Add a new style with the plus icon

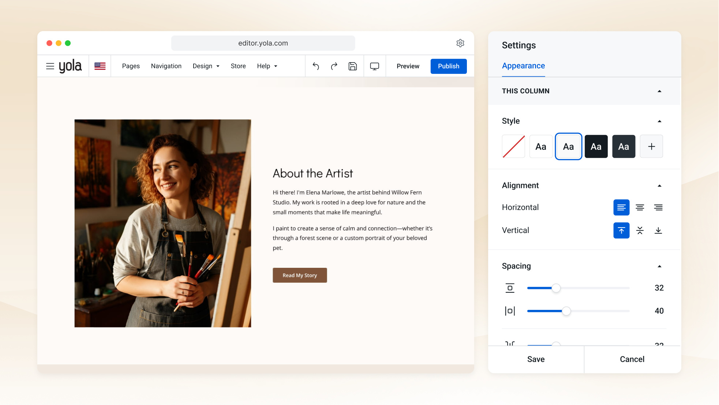pyautogui.click(x=651, y=146)
